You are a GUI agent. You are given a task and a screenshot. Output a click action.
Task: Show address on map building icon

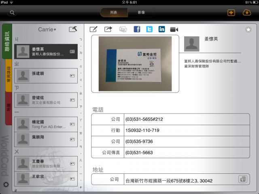pyautogui.click(x=243, y=179)
